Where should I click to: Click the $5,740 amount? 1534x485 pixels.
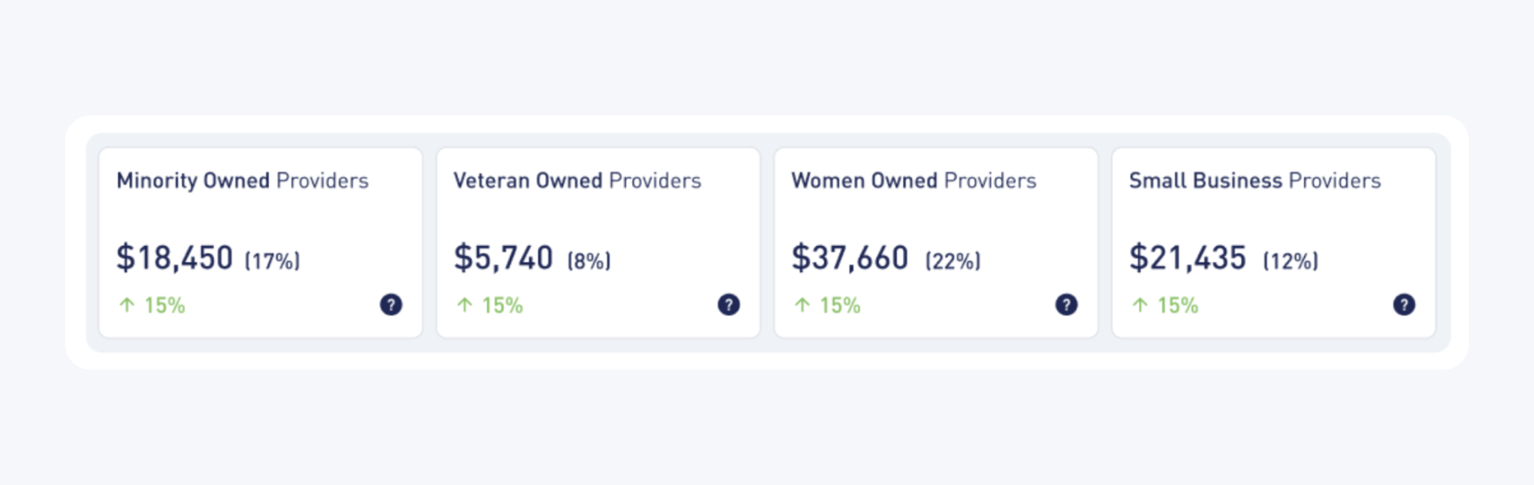(503, 258)
